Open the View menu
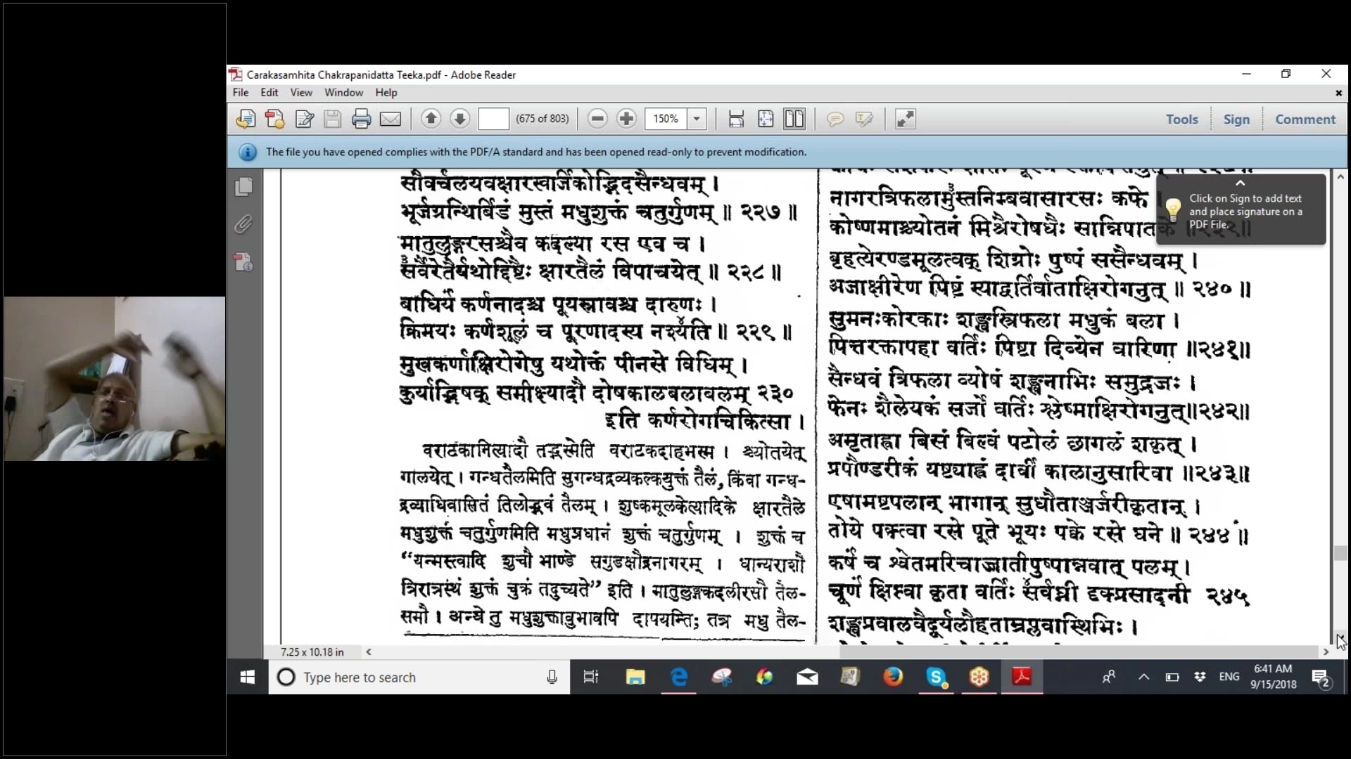This screenshot has width=1351, height=759. 300,92
